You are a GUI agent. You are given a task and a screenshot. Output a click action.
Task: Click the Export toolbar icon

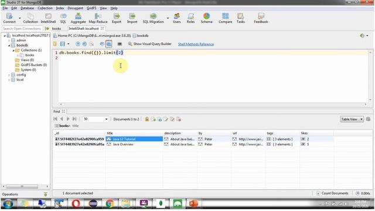(117, 18)
